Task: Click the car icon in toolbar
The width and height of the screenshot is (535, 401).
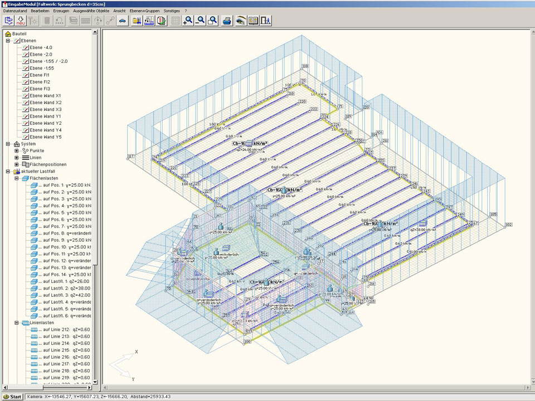Action: coord(122,21)
